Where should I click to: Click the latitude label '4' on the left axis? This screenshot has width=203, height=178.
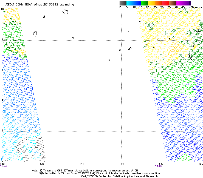[x=2, y=100]
